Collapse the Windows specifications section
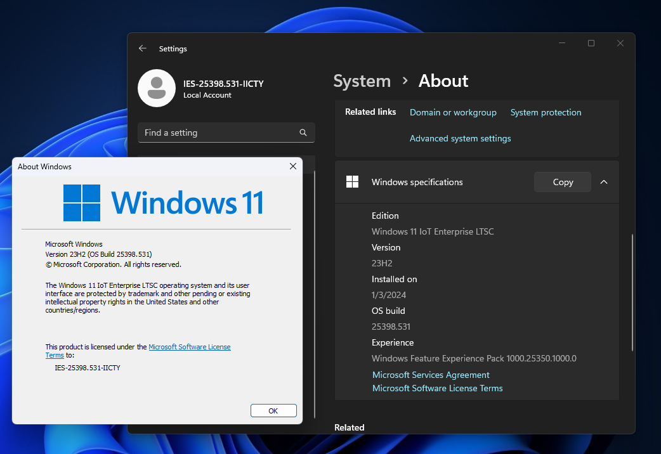 coord(604,182)
